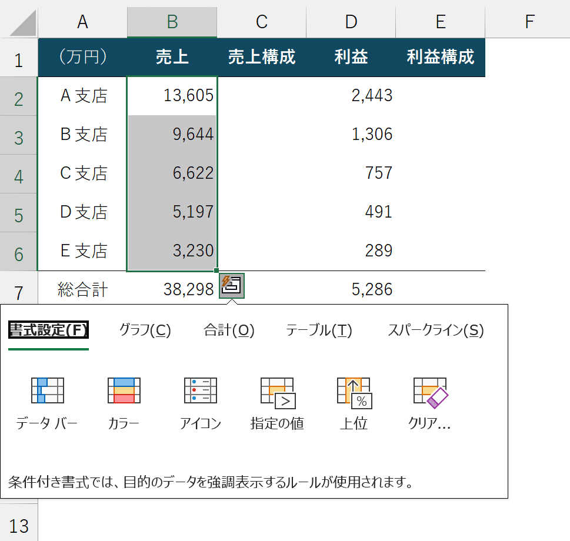Click the 売上構成 header cell
This screenshot has height=541, width=570.
pos(262,58)
